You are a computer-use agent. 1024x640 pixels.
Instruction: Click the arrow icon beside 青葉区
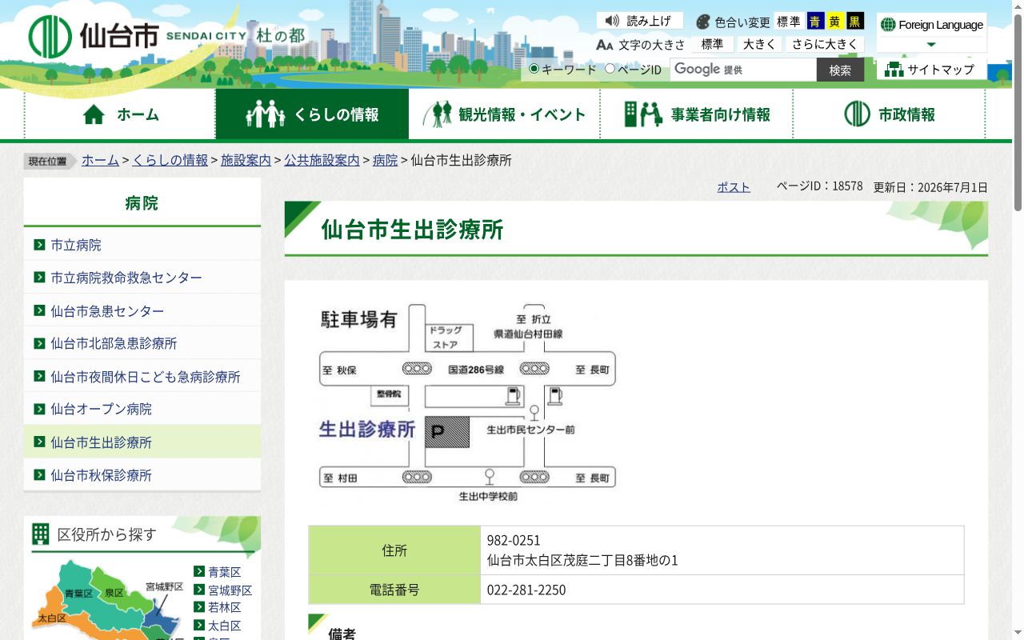pyautogui.click(x=199, y=571)
